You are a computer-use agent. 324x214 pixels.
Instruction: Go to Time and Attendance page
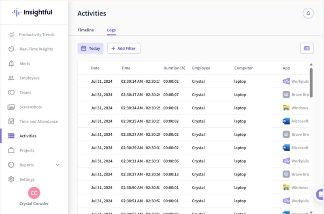[x=38, y=121]
